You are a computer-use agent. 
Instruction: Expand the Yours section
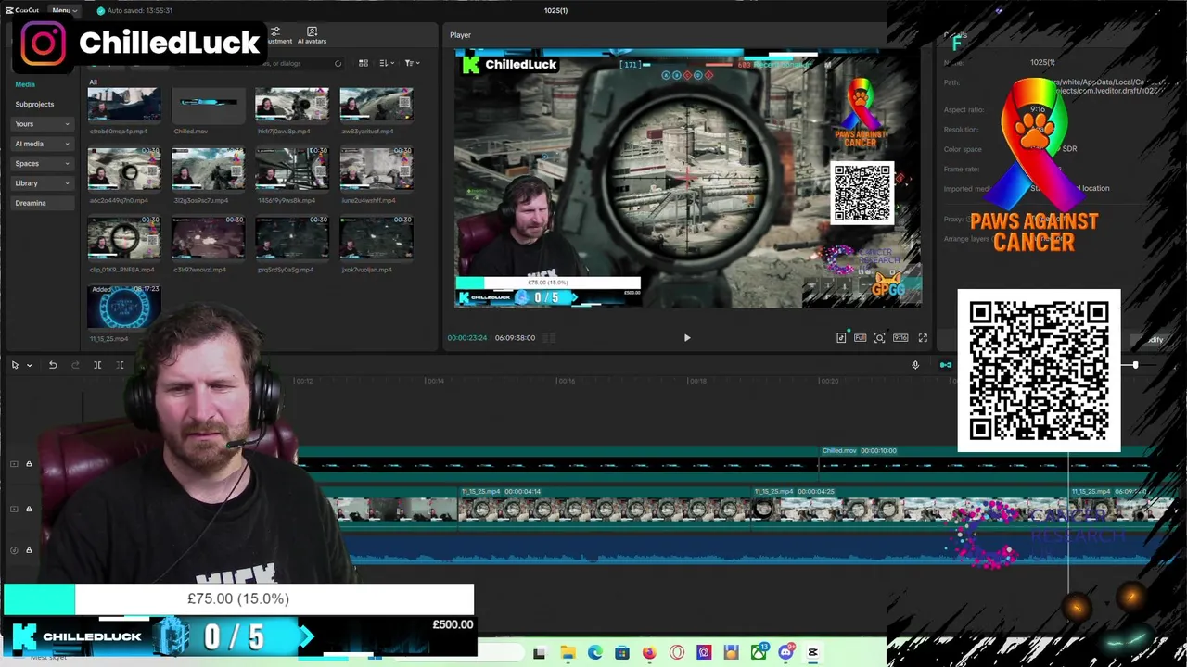(x=43, y=124)
